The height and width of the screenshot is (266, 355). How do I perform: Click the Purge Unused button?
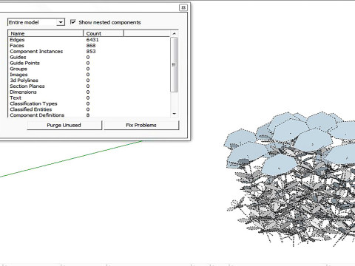[x=64, y=125]
